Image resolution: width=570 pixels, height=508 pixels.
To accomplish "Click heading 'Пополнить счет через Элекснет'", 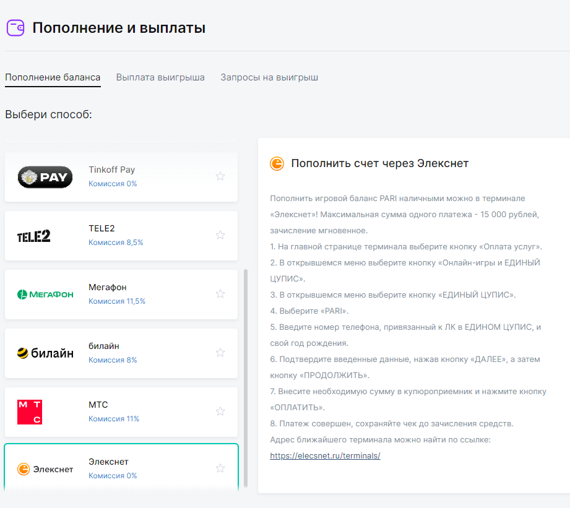I will [380, 163].
